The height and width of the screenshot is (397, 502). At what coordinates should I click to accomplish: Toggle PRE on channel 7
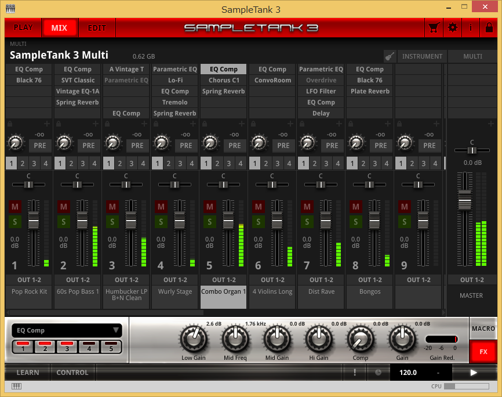(x=332, y=146)
